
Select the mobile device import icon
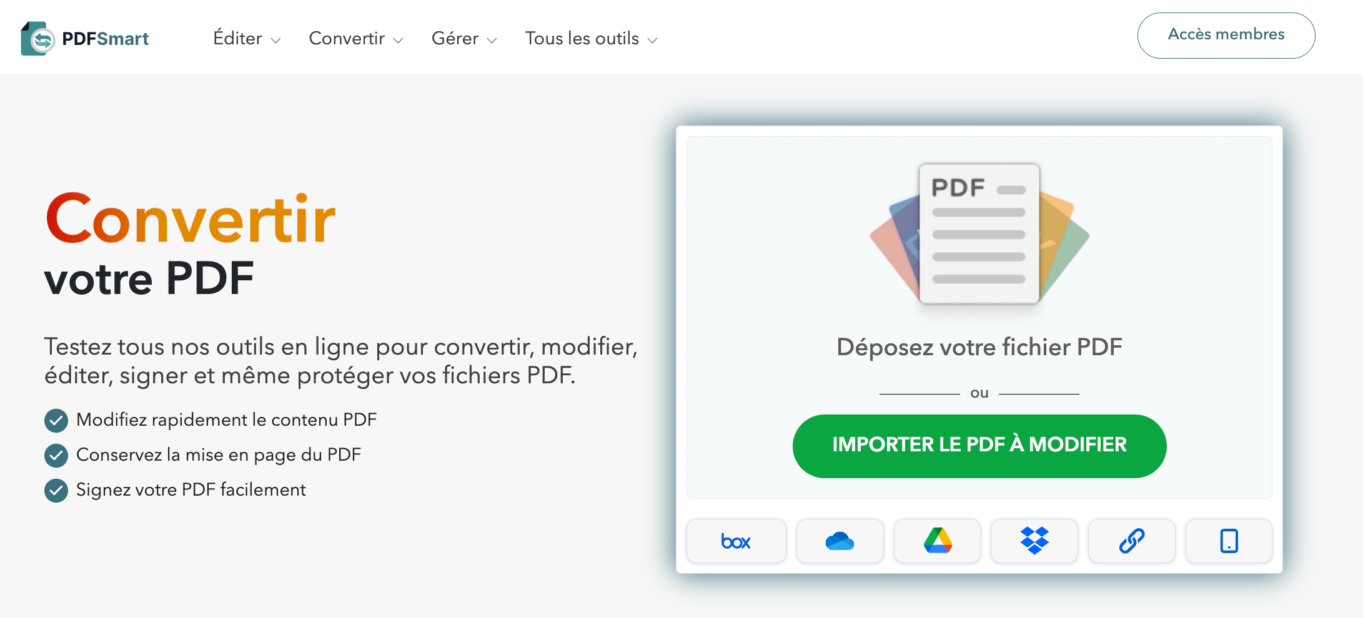click(x=1228, y=541)
